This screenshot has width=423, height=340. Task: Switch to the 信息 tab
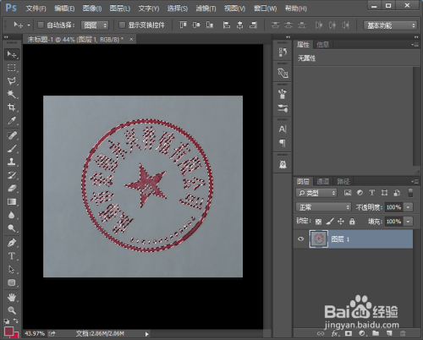pyautogui.click(x=323, y=45)
